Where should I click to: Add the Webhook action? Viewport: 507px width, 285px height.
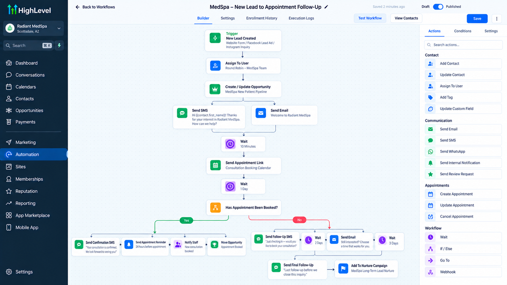[x=463, y=272]
